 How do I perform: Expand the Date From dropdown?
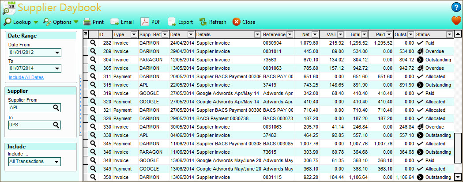(x=57, y=53)
